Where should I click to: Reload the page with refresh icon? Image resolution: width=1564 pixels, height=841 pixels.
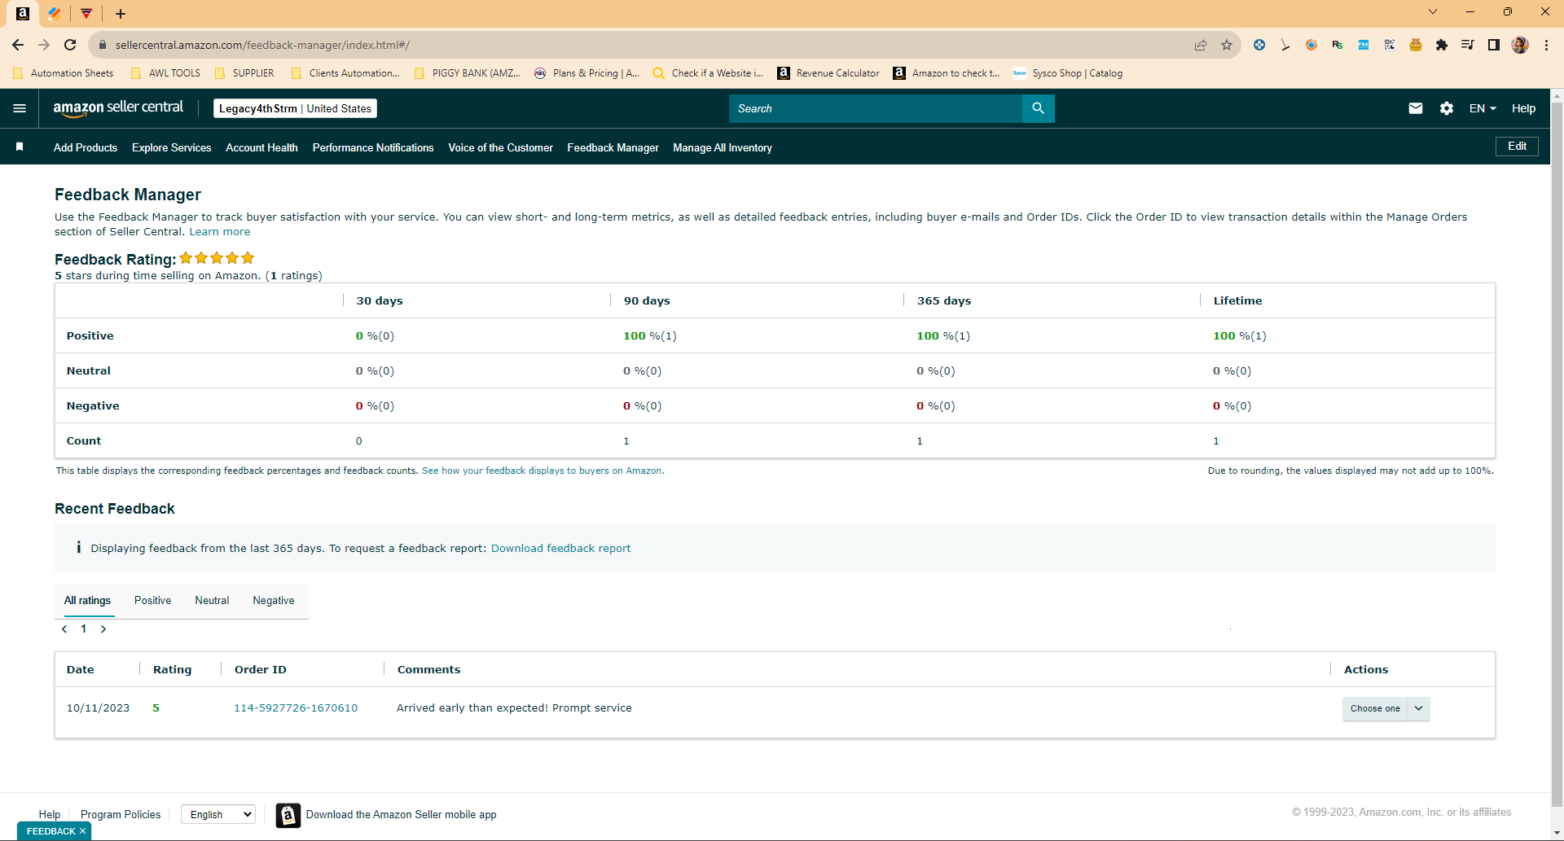pos(70,45)
